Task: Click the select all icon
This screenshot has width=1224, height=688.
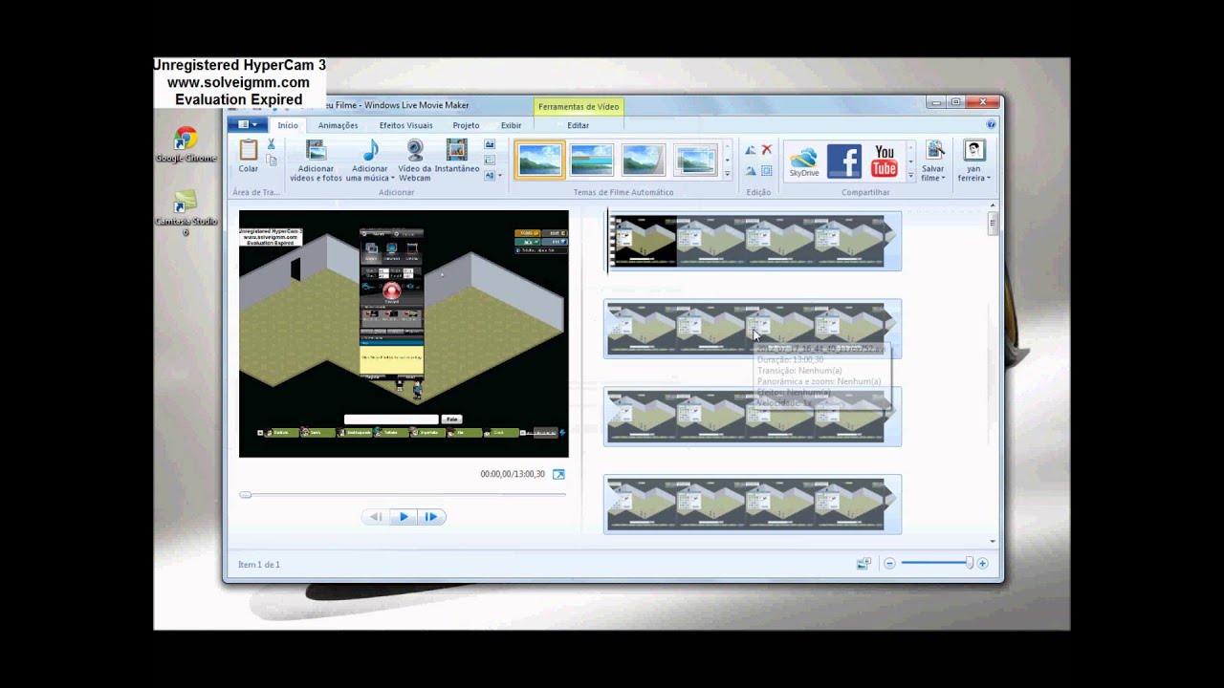Action: [x=766, y=171]
